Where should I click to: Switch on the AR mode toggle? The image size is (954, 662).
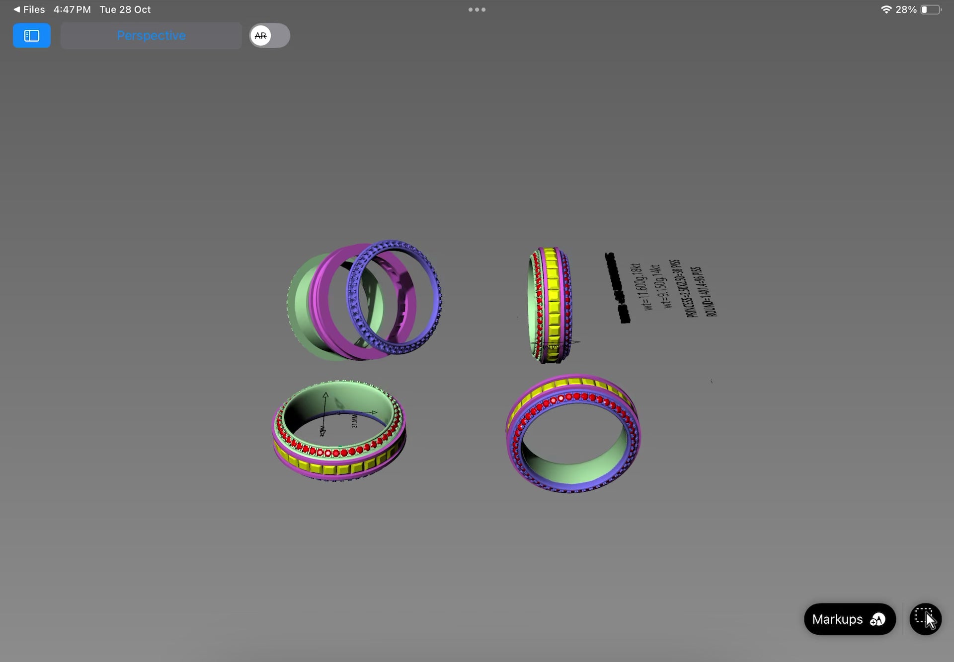[269, 36]
